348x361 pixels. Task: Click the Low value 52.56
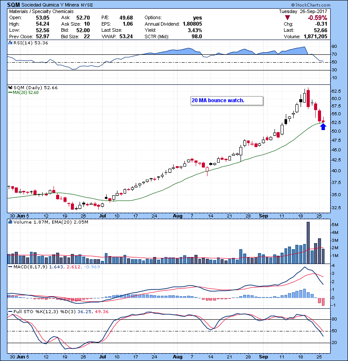pos(42,30)
